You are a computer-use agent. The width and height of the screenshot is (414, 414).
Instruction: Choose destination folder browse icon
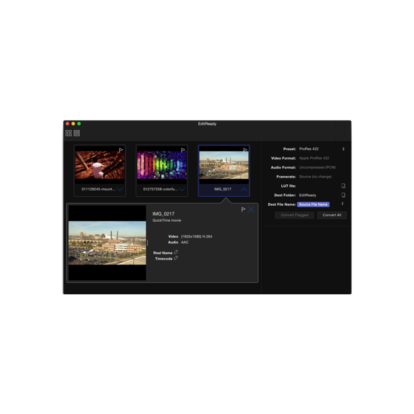(x=343, y=195)
